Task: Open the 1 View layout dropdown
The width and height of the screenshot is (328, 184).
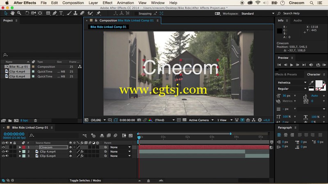Action: [x=225, y=120]
